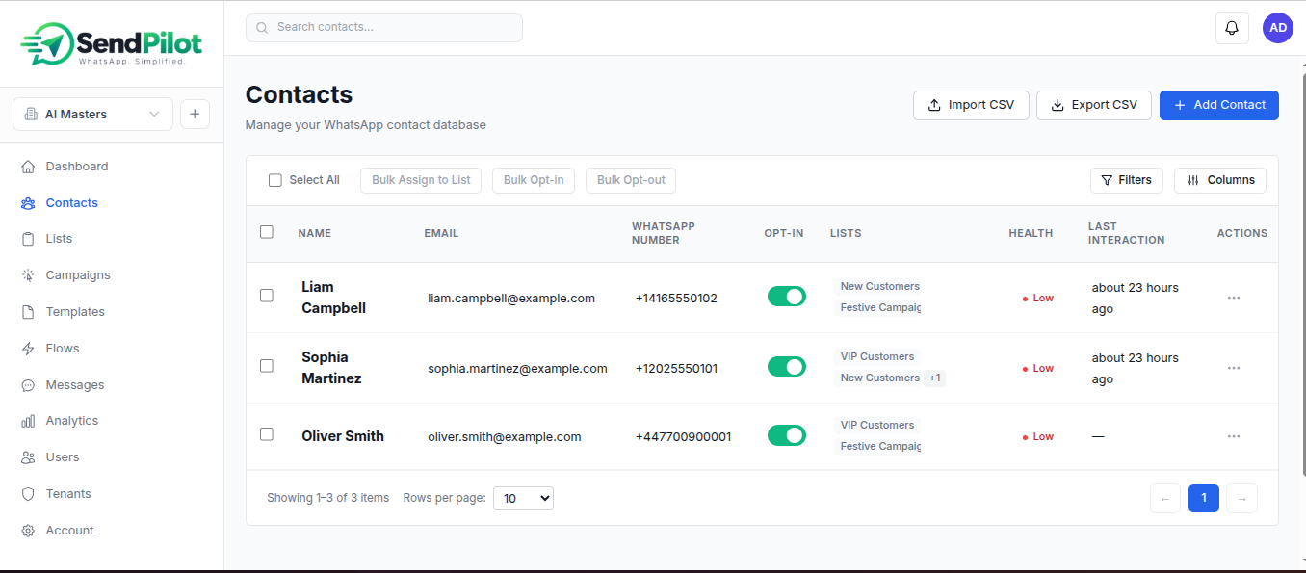
Task: Go to previous page arrow
Action: click(x=1165, y=498)
